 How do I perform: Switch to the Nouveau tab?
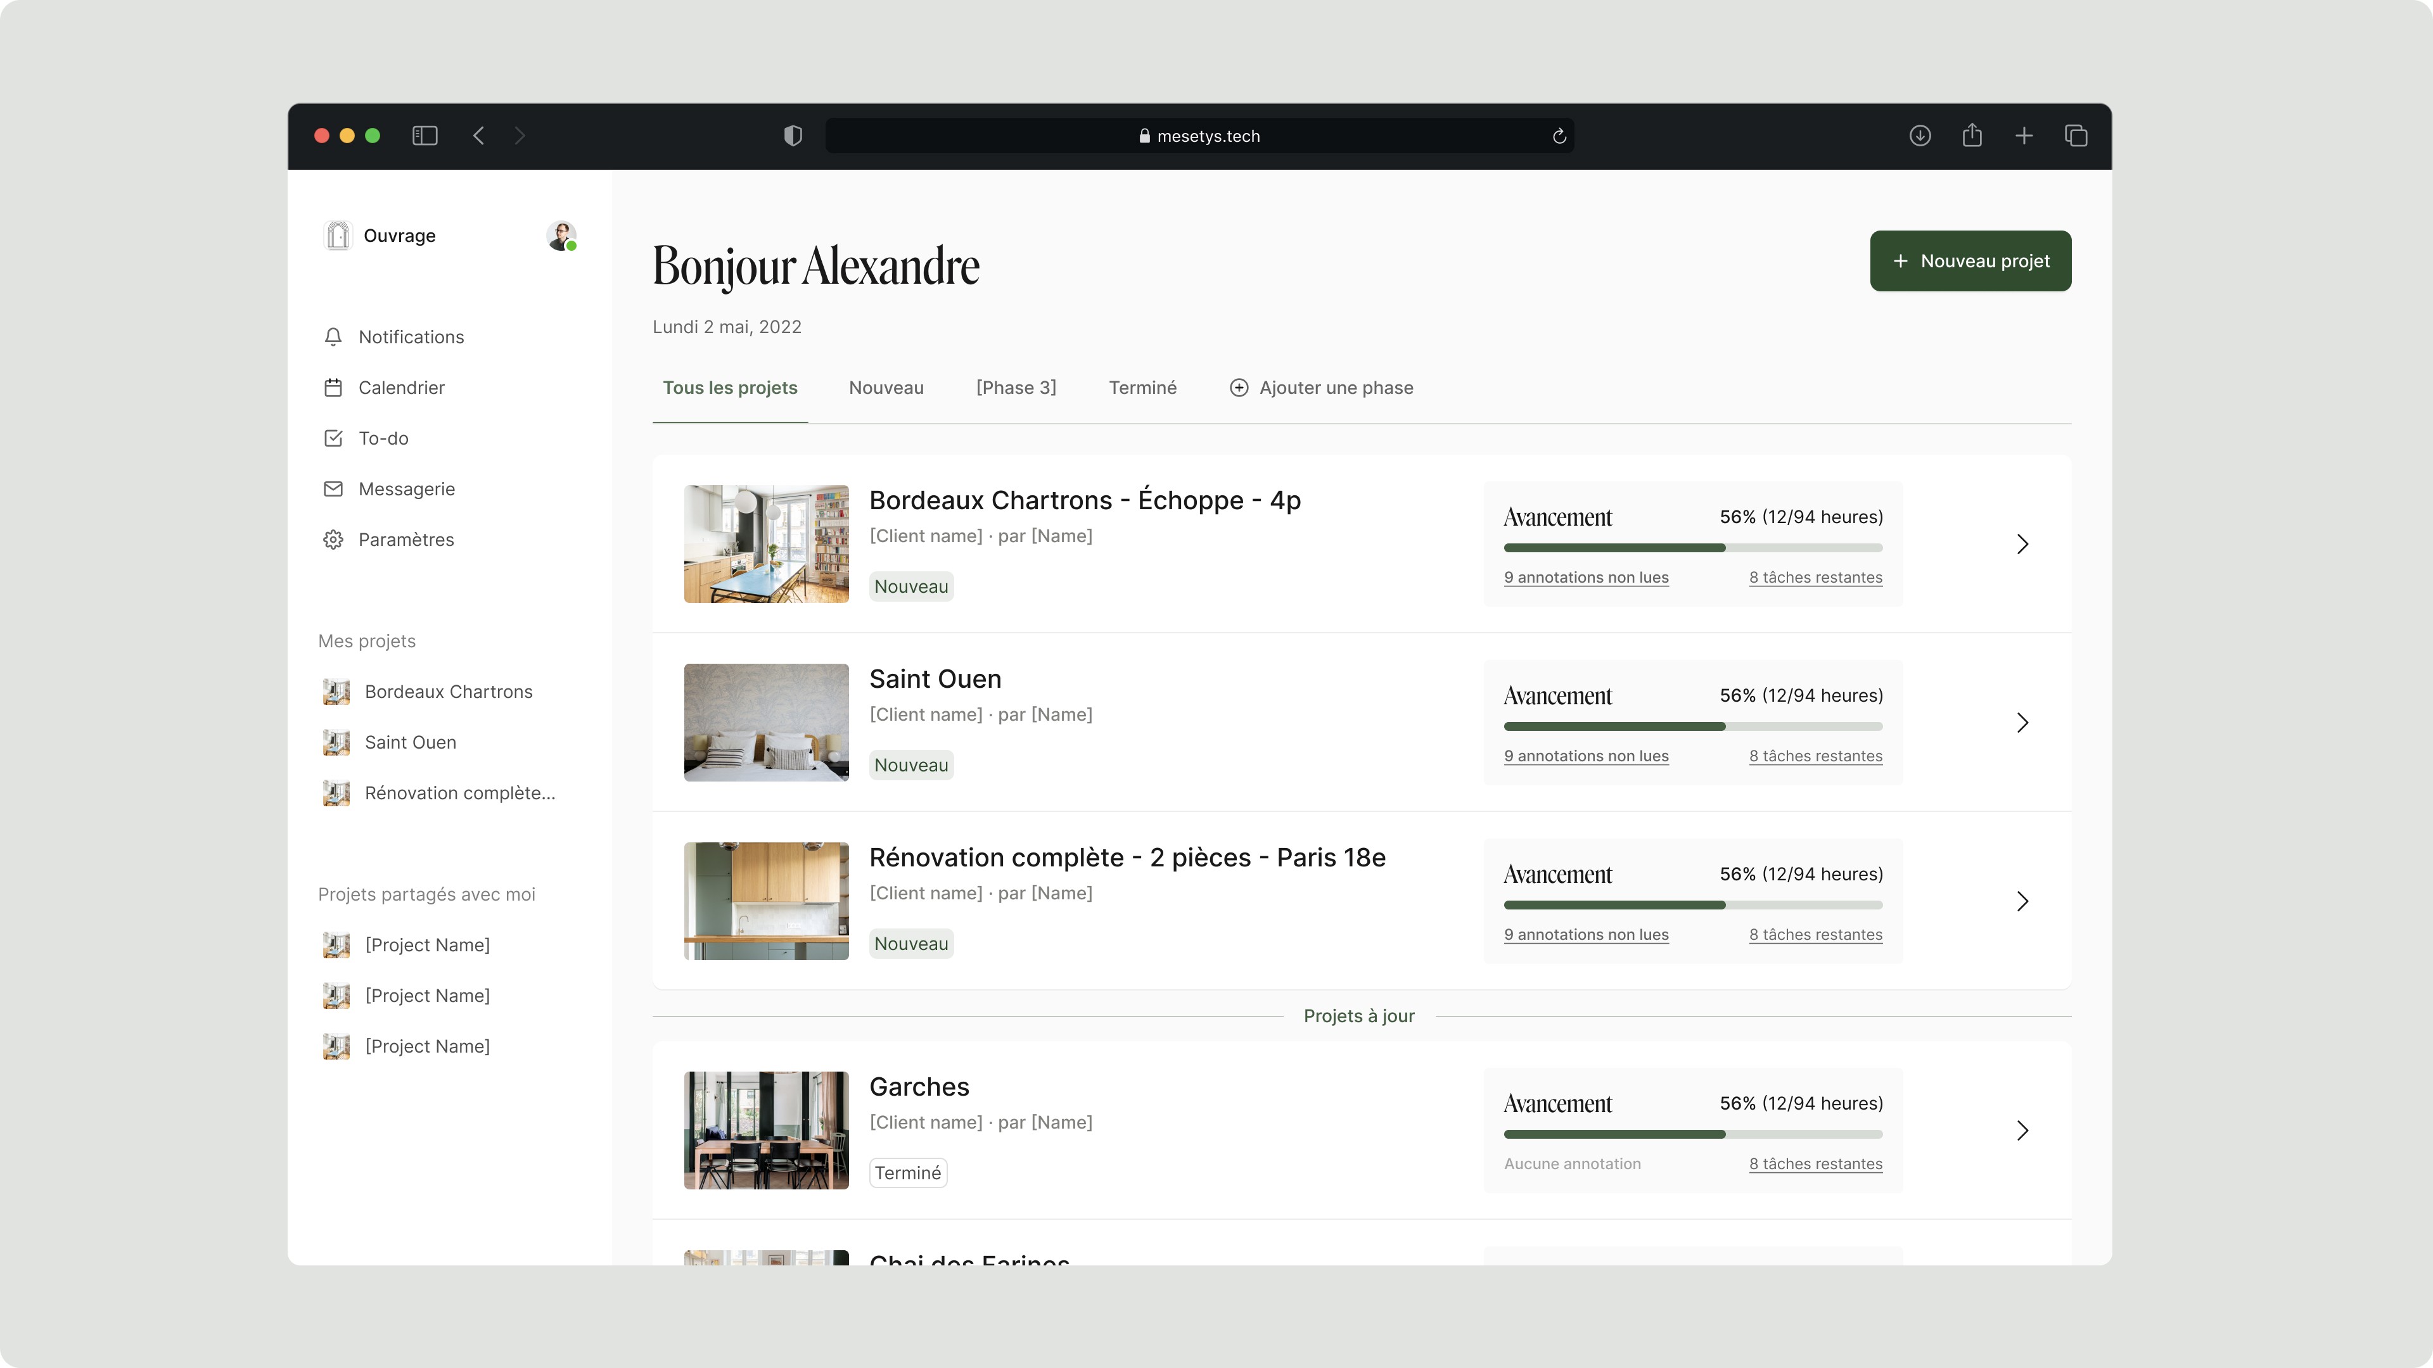click(x=886, y=388)
